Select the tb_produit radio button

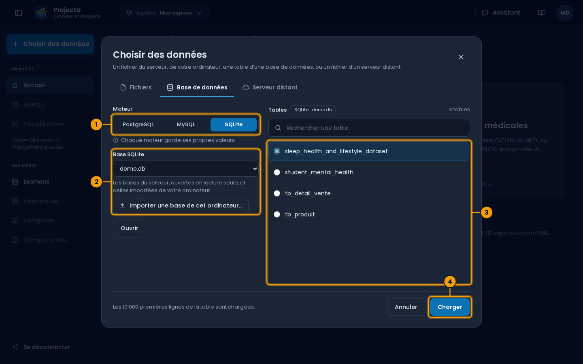pos(277,214)
